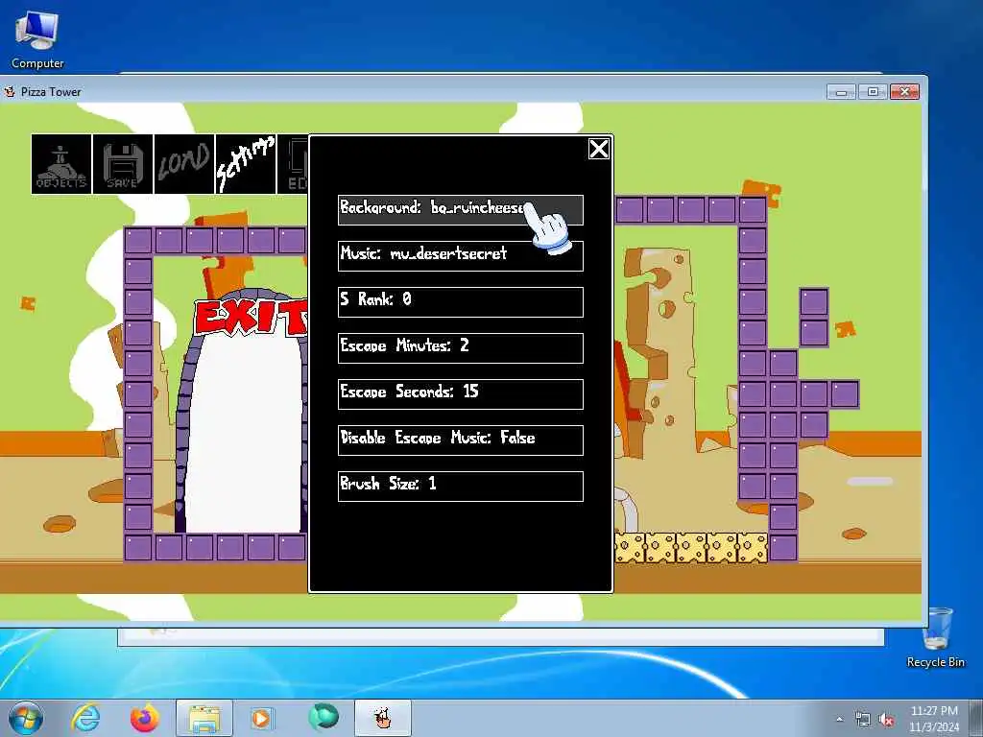
Task: Open Windows Media Player from taskbar
Action: pos(261,718)
